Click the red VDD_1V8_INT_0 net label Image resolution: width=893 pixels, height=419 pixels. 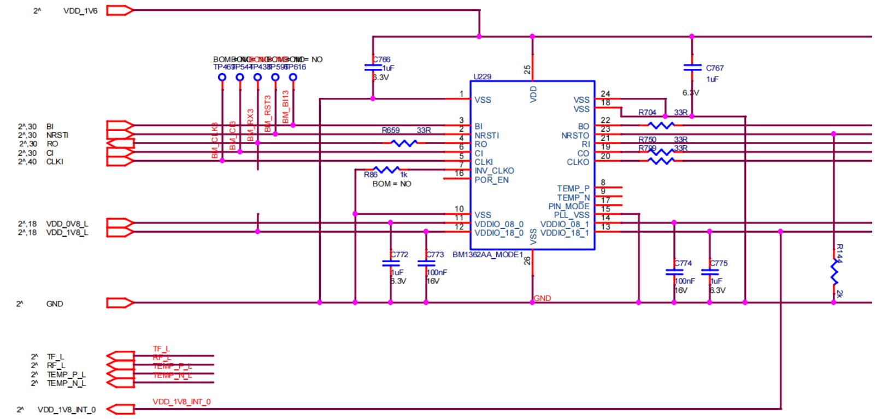tap(182, 402)
